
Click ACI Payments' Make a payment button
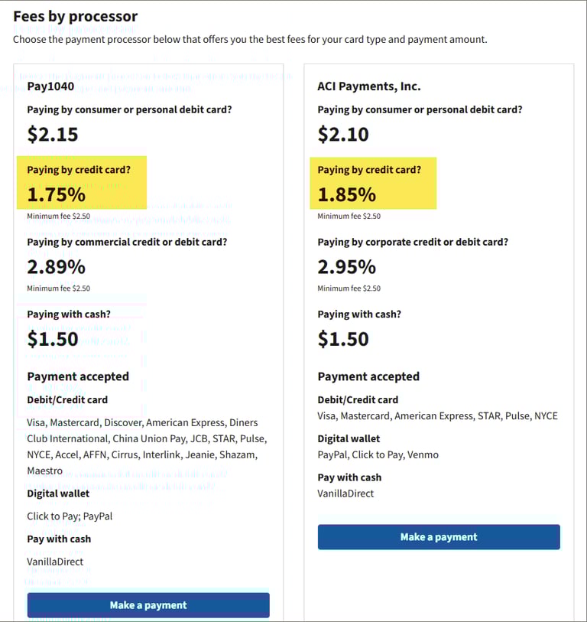point(439,537)
